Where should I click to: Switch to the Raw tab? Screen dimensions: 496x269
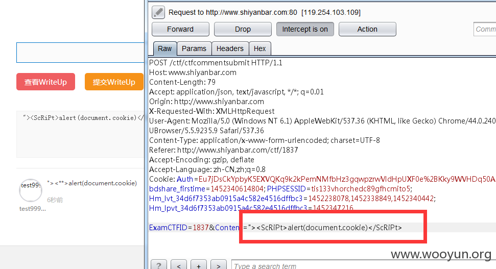(165, 48)
